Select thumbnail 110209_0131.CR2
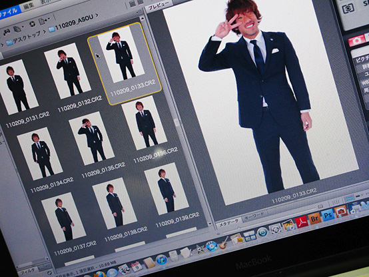 coord(19,87)
